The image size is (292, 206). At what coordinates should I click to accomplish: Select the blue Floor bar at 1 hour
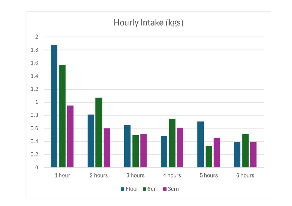[54, 106]
